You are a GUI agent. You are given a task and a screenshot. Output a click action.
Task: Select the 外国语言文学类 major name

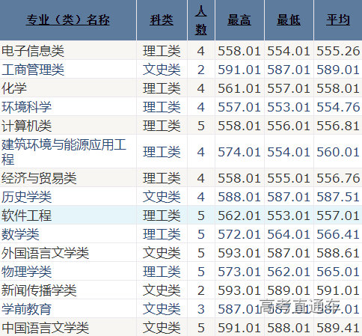click(x=46, y=253)
